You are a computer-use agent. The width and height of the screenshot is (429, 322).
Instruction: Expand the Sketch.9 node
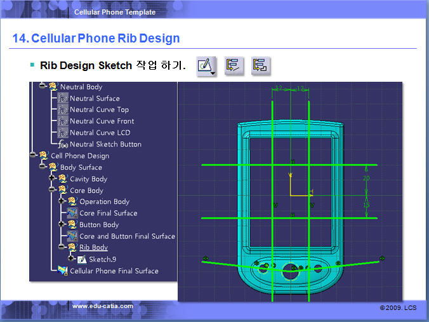71,259
